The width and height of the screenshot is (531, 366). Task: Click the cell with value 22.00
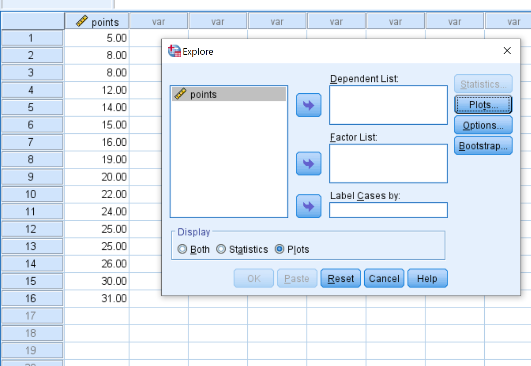[x=97, y=194]
